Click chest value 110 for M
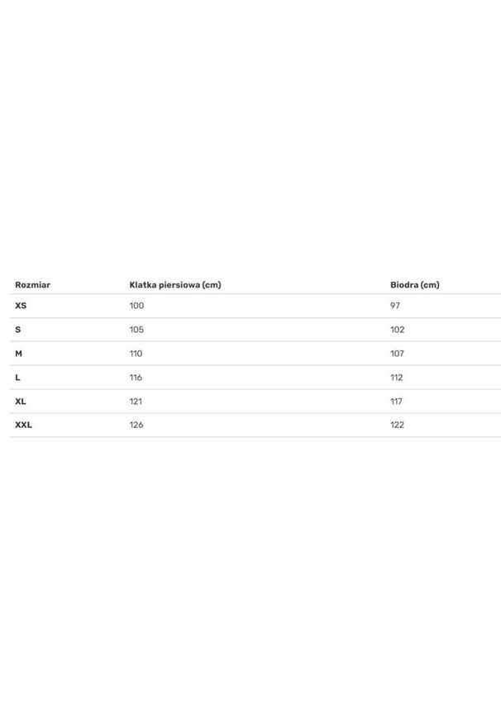The width and height of the screenshot is (501, 723). (x=136, y=354)
